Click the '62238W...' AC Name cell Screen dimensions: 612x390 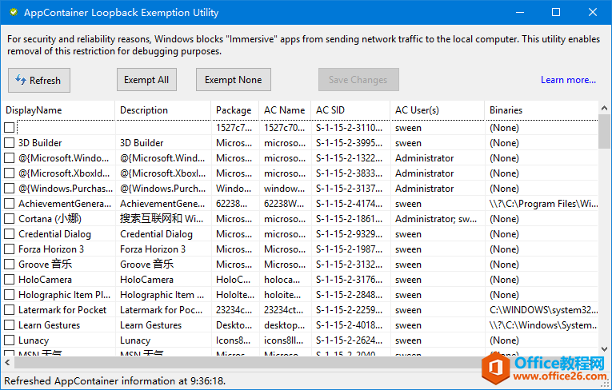(286, 204)
